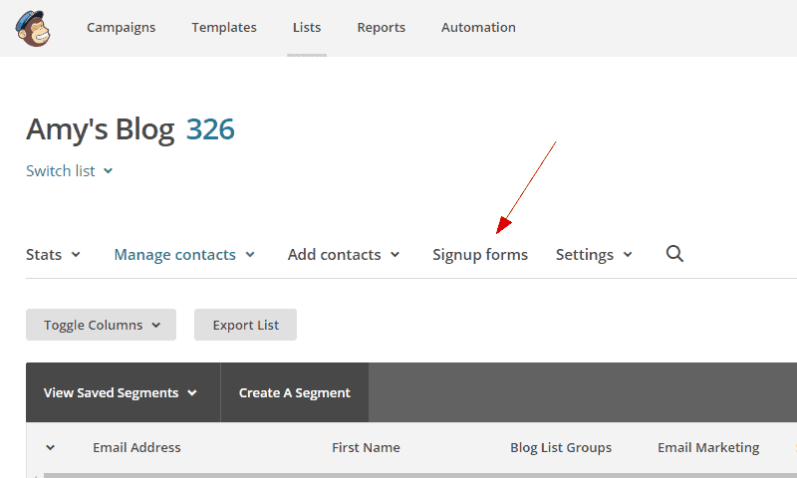Navigate to Automation
Viewport: 797px width, 478px height.
point(478,28)
